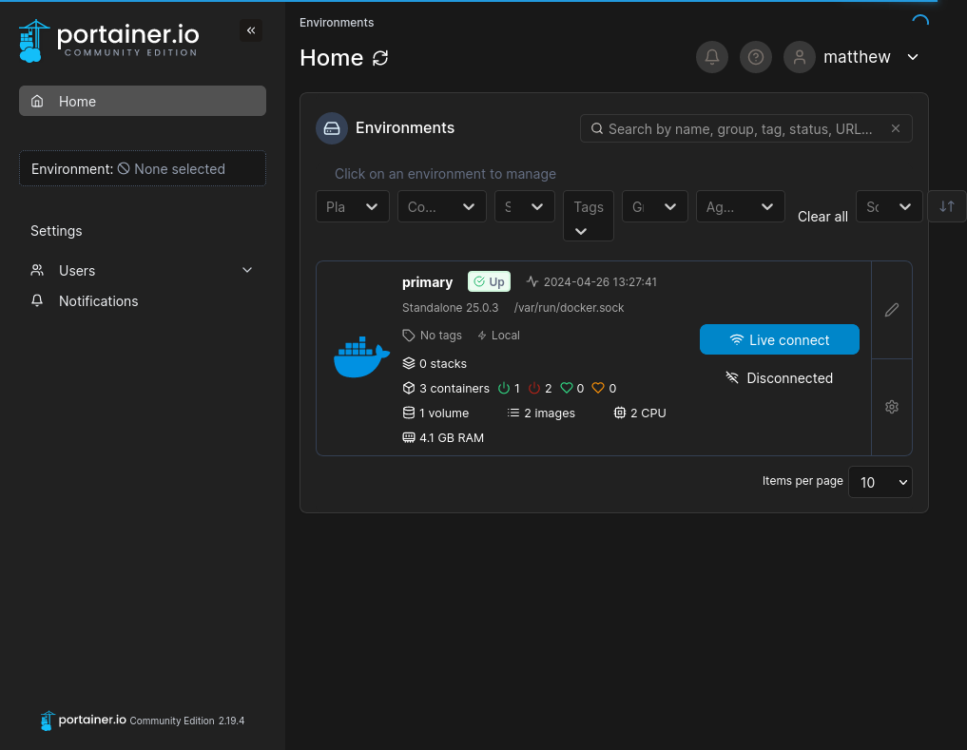
Task: Open primary environment settings gear icon
Action: pyautogui.click(x=891, y=407)
